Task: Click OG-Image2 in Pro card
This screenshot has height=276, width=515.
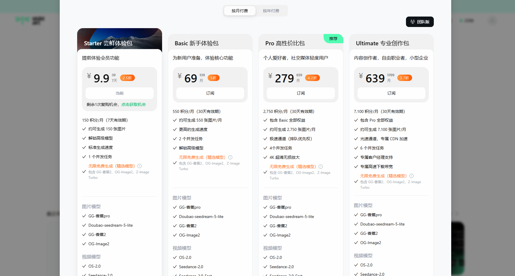Action: (x=280, y=235)
